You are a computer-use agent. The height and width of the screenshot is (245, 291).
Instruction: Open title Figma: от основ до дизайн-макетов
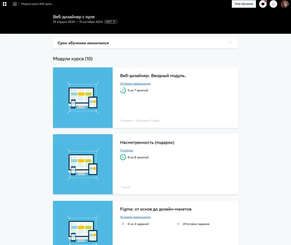tap(156, 209)
